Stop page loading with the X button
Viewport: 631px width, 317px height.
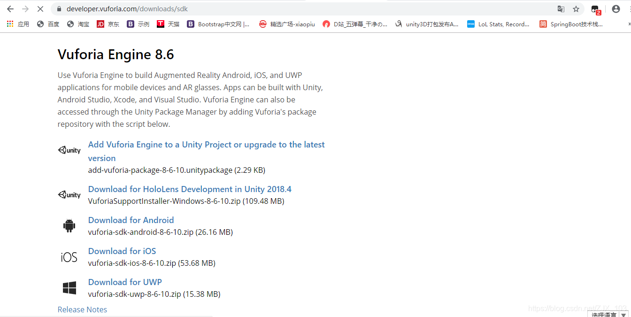(41, 9)
